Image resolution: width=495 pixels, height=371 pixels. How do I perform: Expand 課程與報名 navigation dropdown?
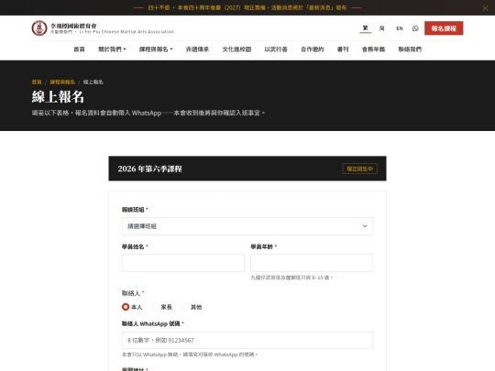(x=156, y=49)
